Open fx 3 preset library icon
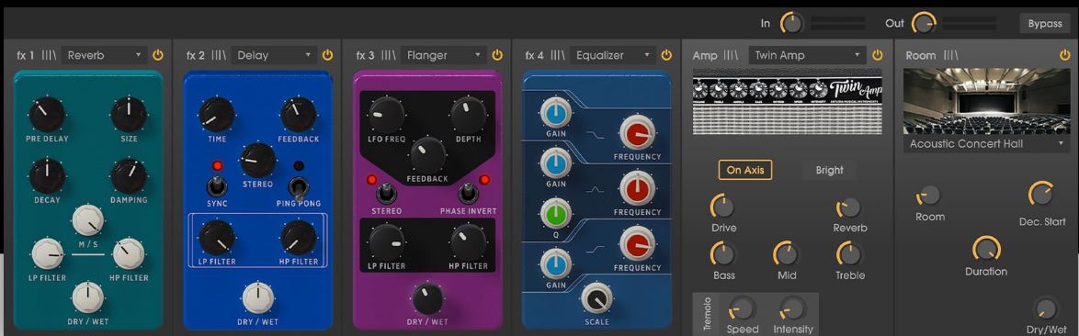1079x336 pixels. coord(388,55)
